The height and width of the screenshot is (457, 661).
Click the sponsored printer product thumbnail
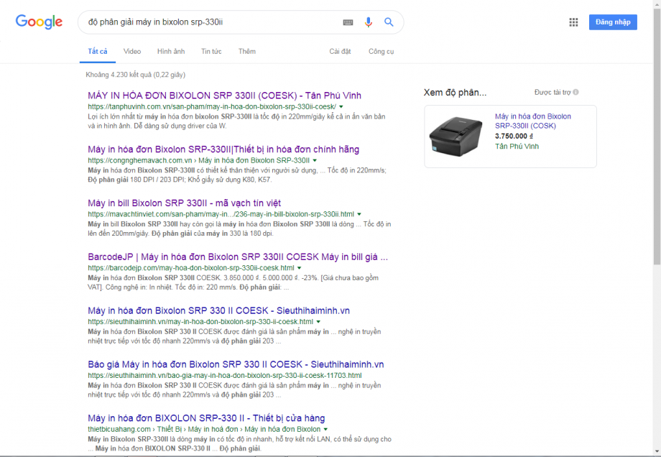click(x=456, y=137)
